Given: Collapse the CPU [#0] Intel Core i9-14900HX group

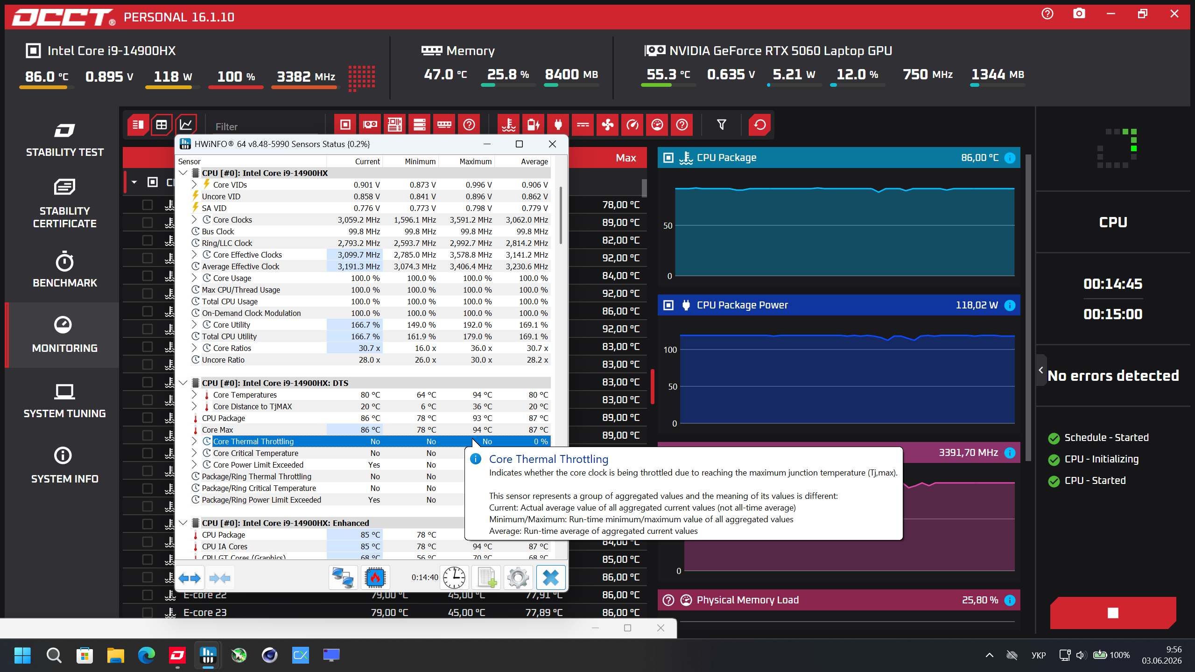Looking at the screenshot, I should point(183,173).
